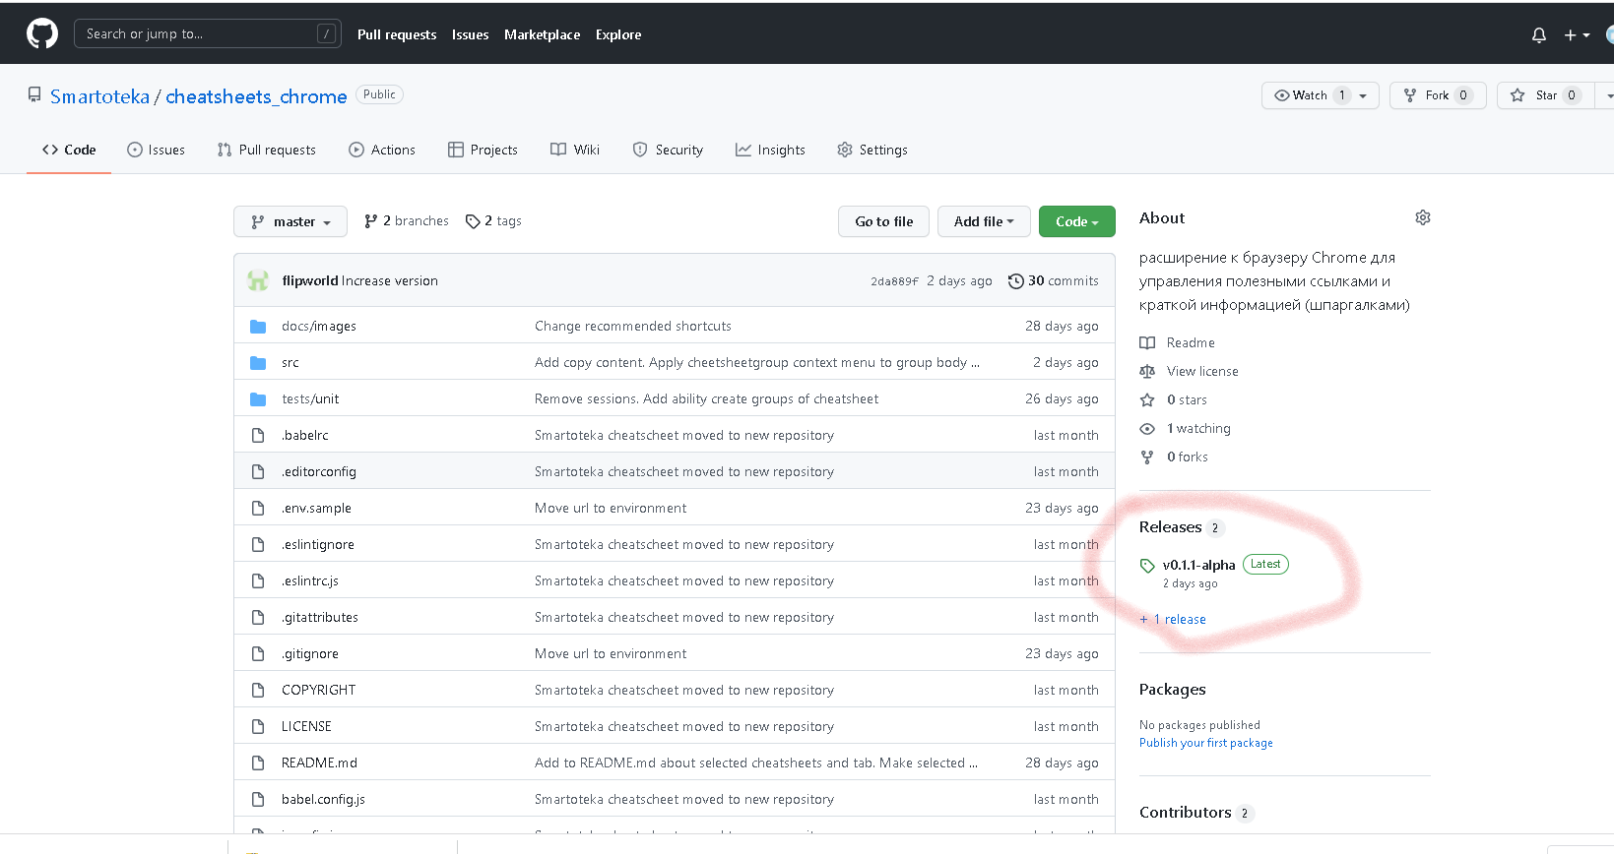Open the Increase version commit message
This screenshot has height=854, width=1614.
pos(389,280)
